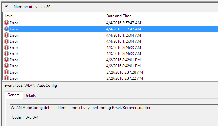218x126 pixels.
Task: Click the filter funnel icon
Action: 6,6
